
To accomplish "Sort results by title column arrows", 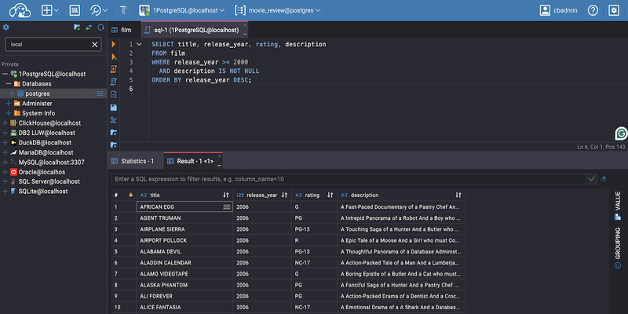I will pyautogui.click(x=226, y=195).
